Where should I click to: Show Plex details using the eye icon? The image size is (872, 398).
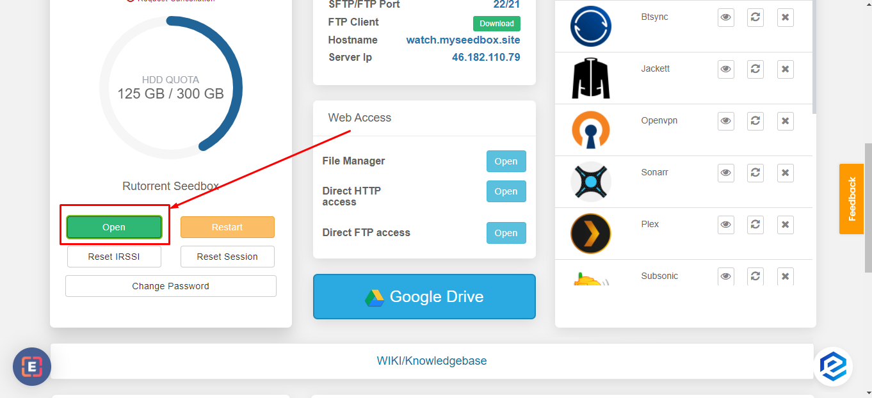coord(725,224)
